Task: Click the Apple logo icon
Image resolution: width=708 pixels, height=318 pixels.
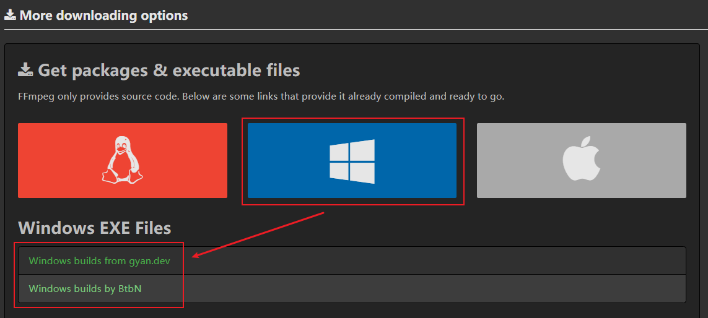Action: (582, 161)
